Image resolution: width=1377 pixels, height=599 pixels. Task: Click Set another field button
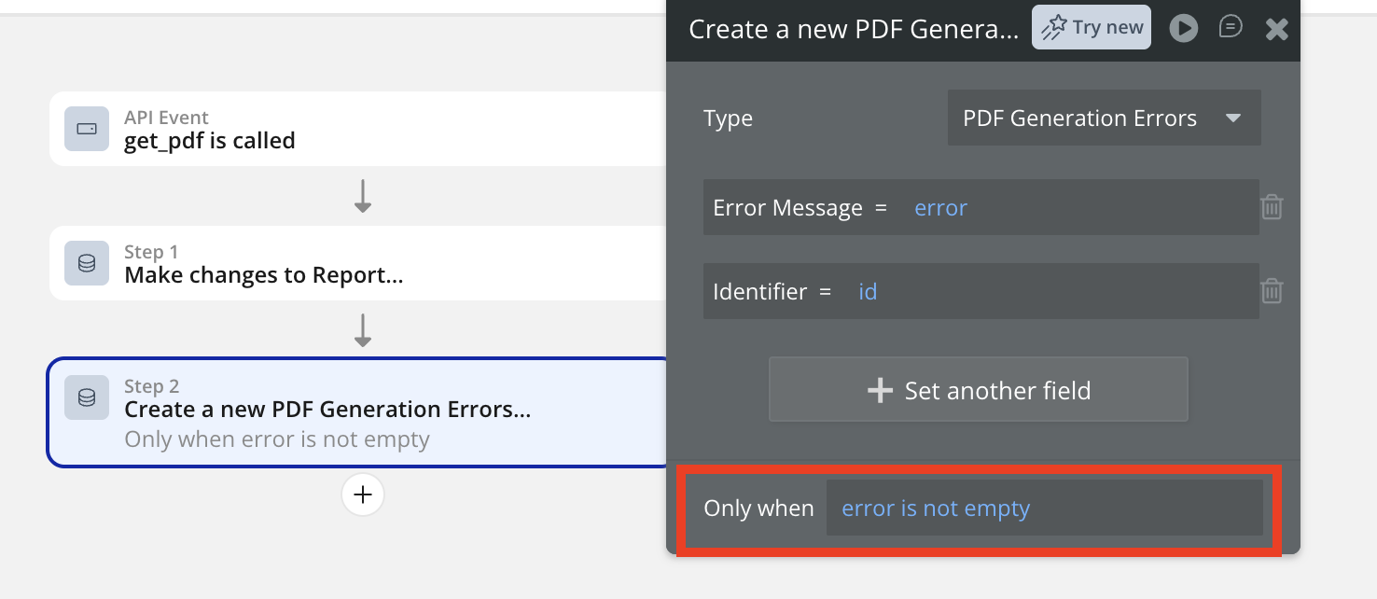(979, 389)
